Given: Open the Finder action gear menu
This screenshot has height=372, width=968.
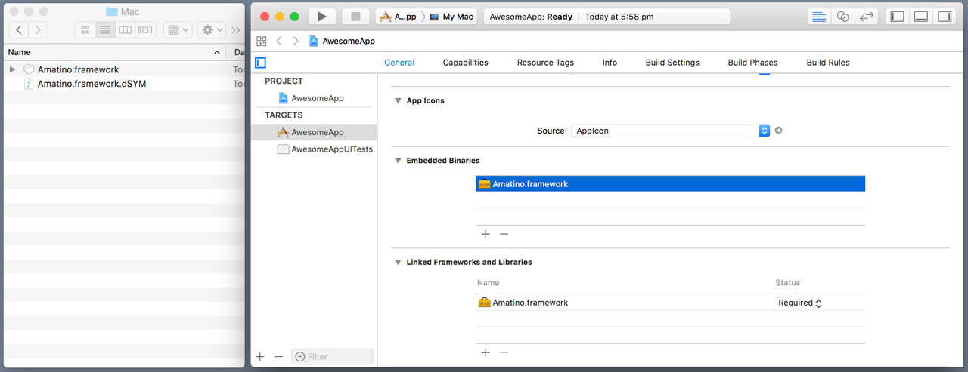Looking at the screenshot, I should click(211, 30).
